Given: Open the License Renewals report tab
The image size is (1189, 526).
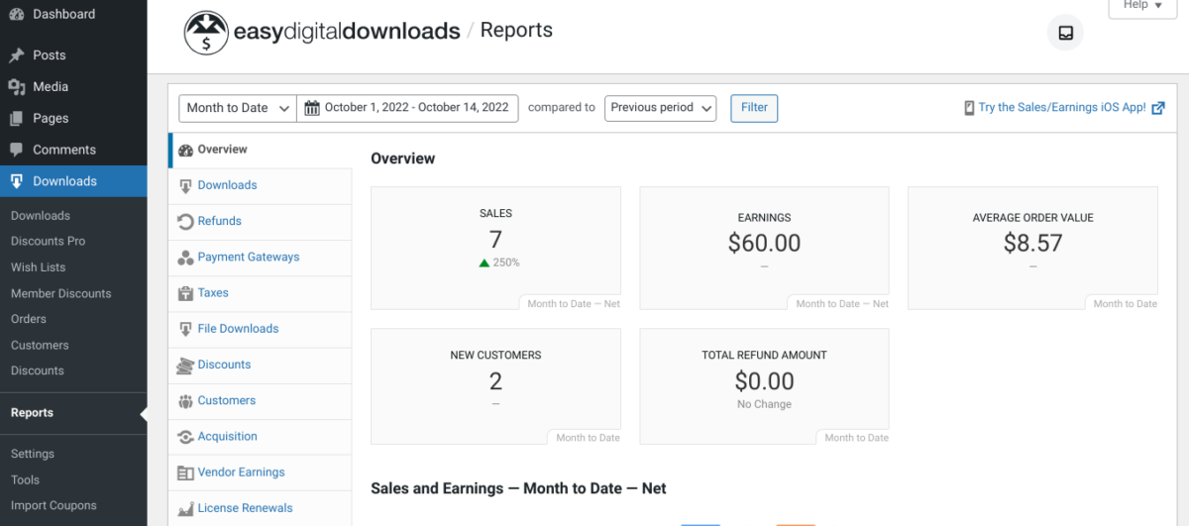Looking at the screenshot, I should coord(261,508).
